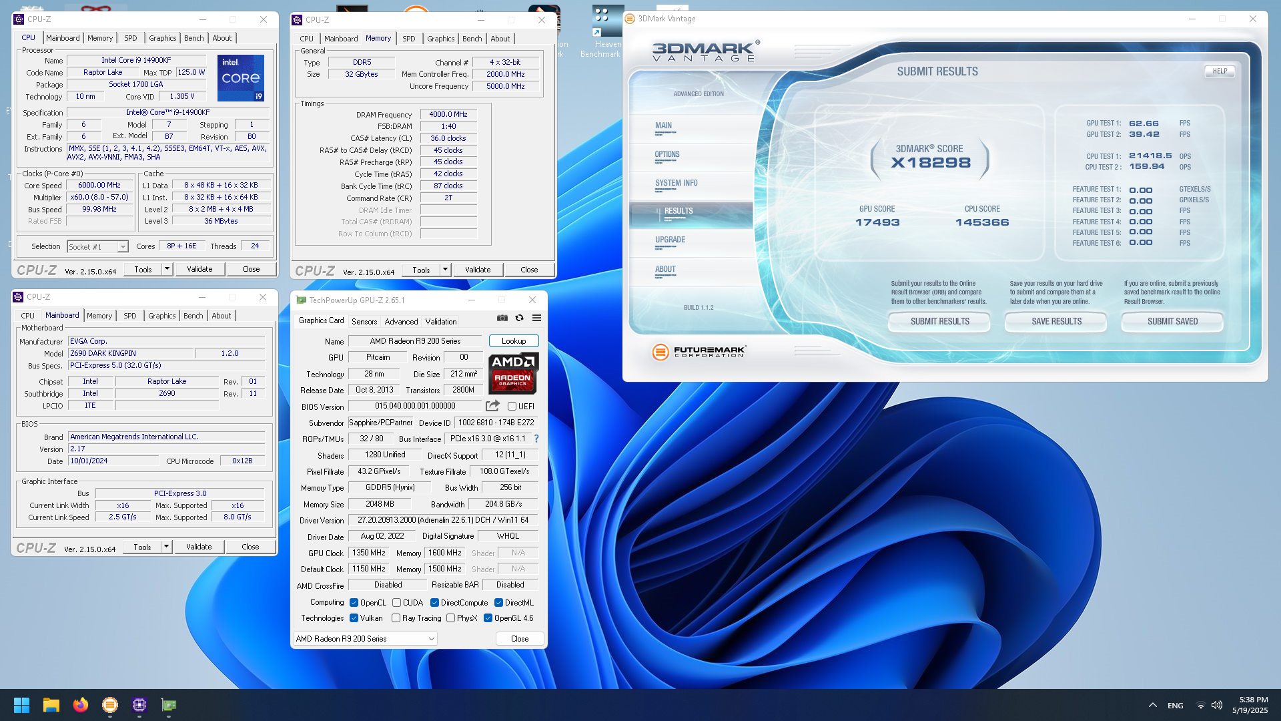Viewport: 1281px width, 721px height.
Task: Click the volume icon in system tray
Action: [1217, 706]
